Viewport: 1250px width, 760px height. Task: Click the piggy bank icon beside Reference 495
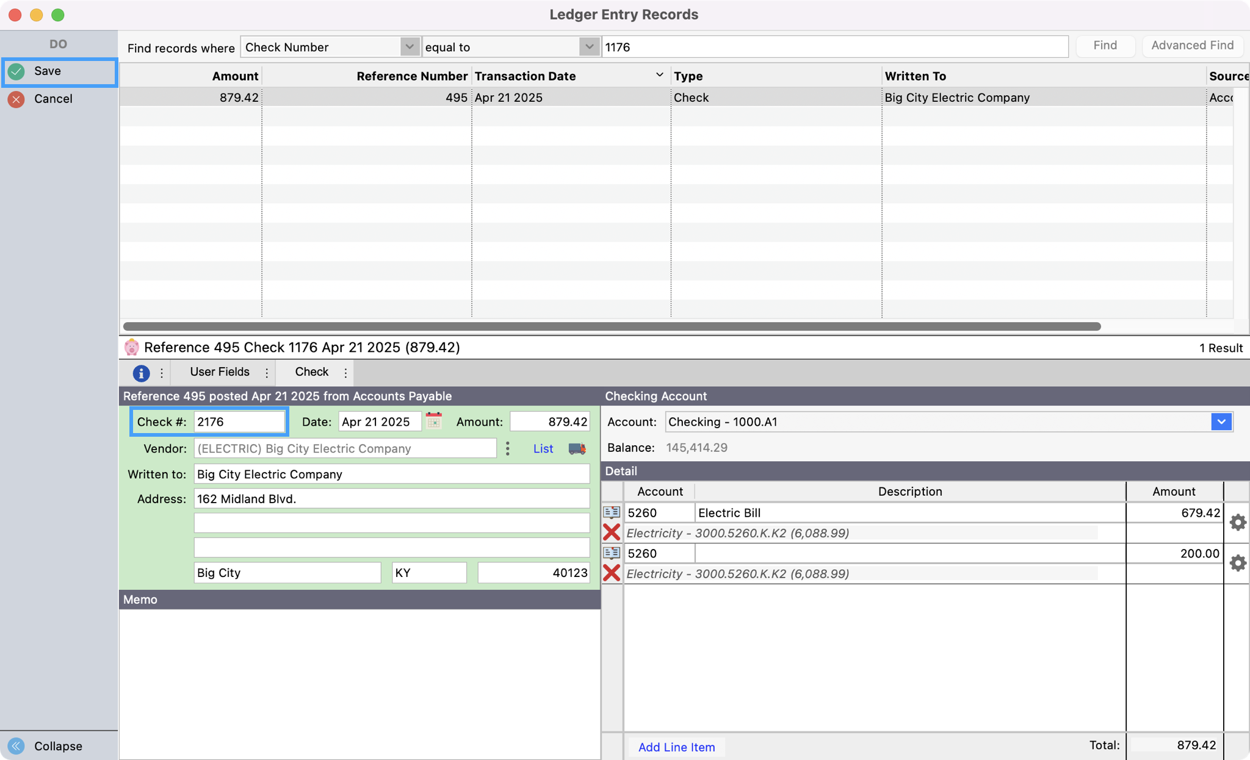click(x=132, y=347)
